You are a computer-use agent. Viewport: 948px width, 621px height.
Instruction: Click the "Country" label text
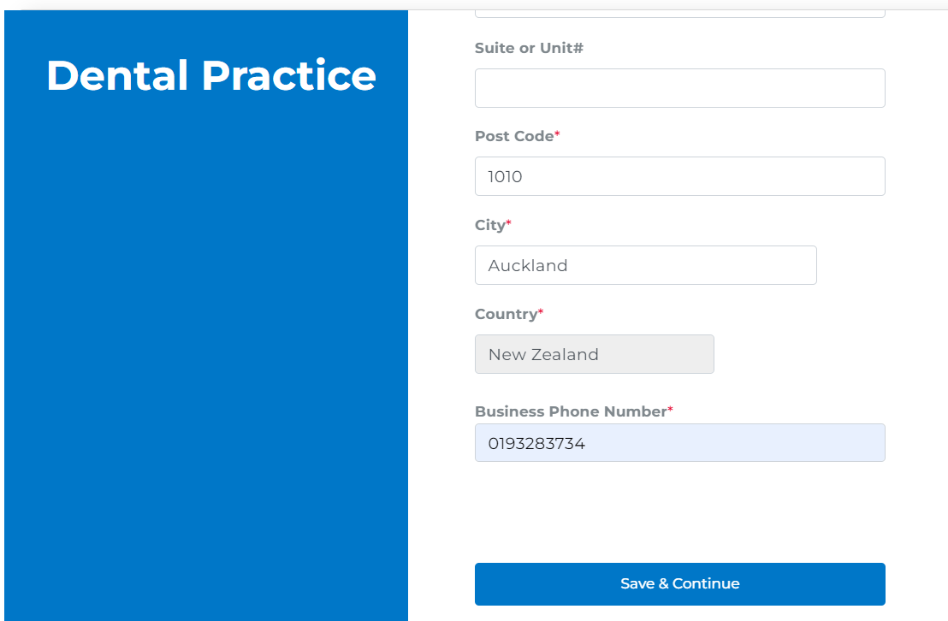[x=505, y=314]
